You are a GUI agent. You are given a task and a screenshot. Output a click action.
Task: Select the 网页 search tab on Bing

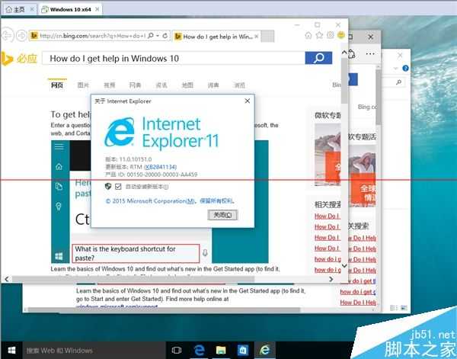[57, 85]
